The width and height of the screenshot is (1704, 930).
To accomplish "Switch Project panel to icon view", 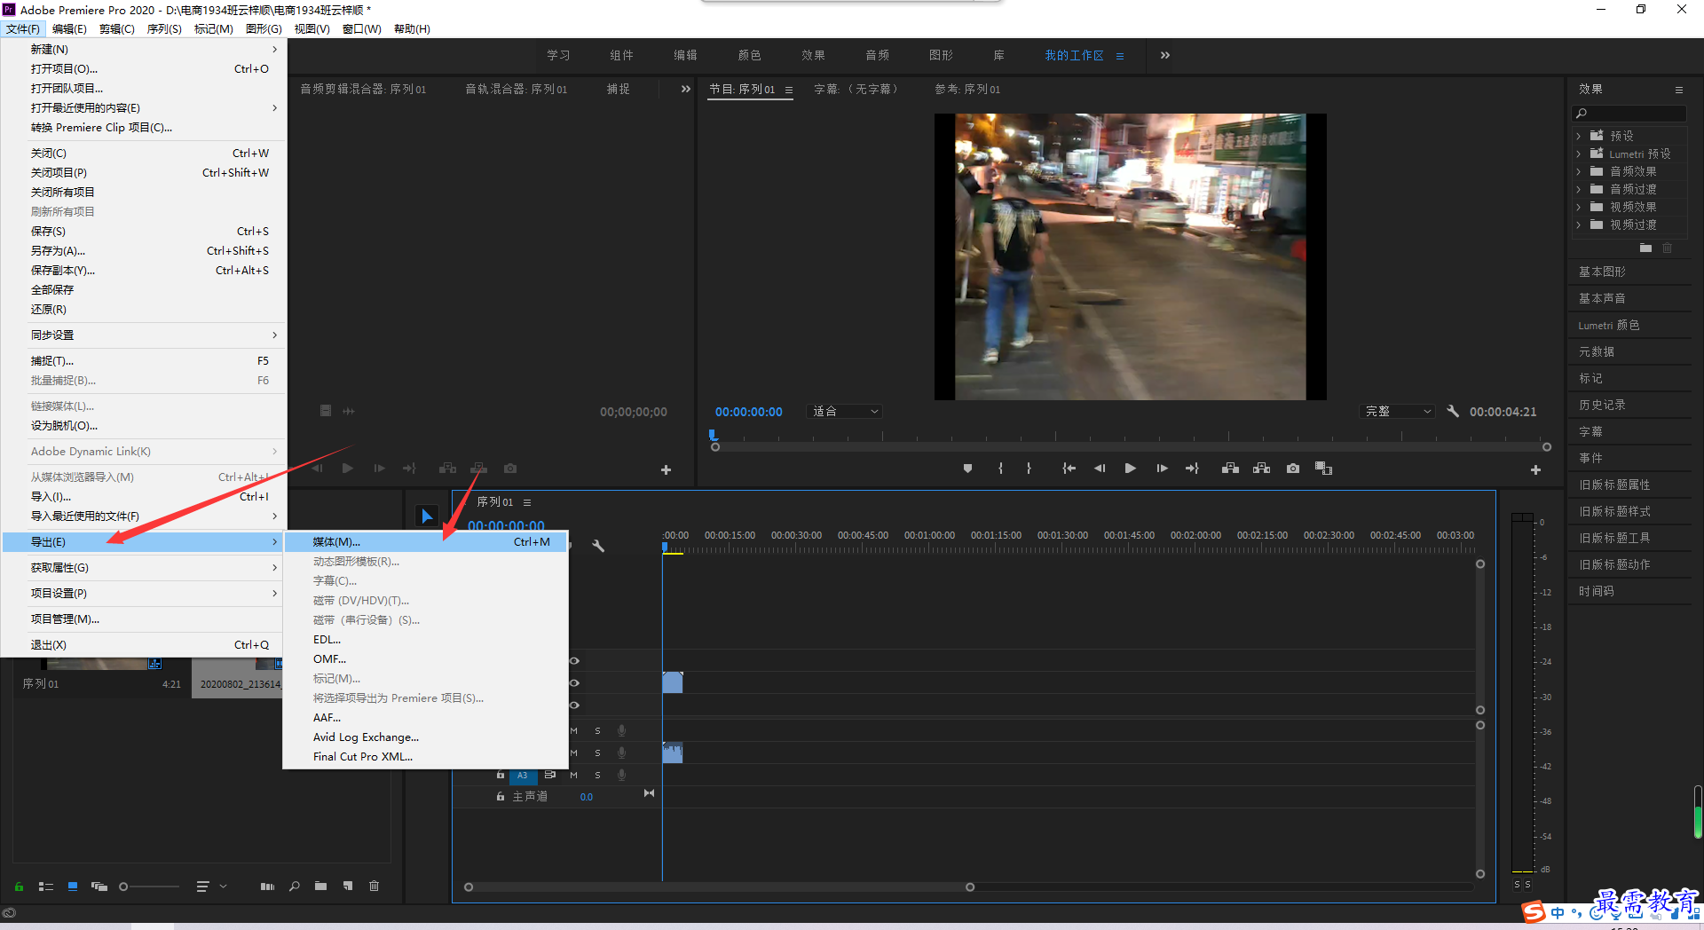I will click(73, 886).
